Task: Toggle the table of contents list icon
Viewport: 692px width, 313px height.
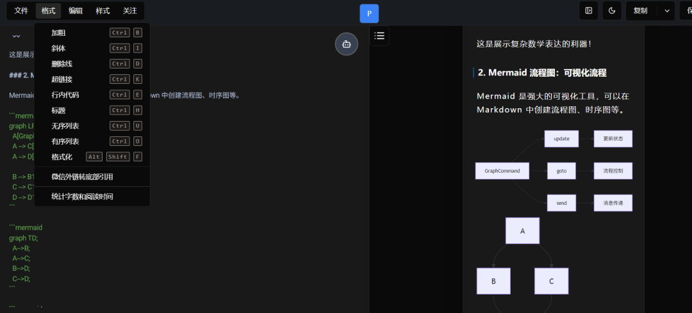Action: click(x=379, y=36)
